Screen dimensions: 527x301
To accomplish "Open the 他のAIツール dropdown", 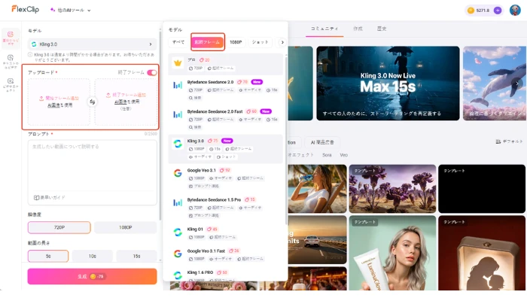I will point(70,11).
